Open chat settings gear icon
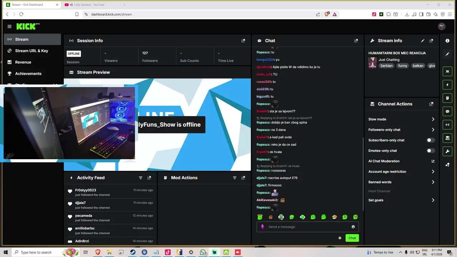Screen dimensions: 457x257 (x=340, y=238)
